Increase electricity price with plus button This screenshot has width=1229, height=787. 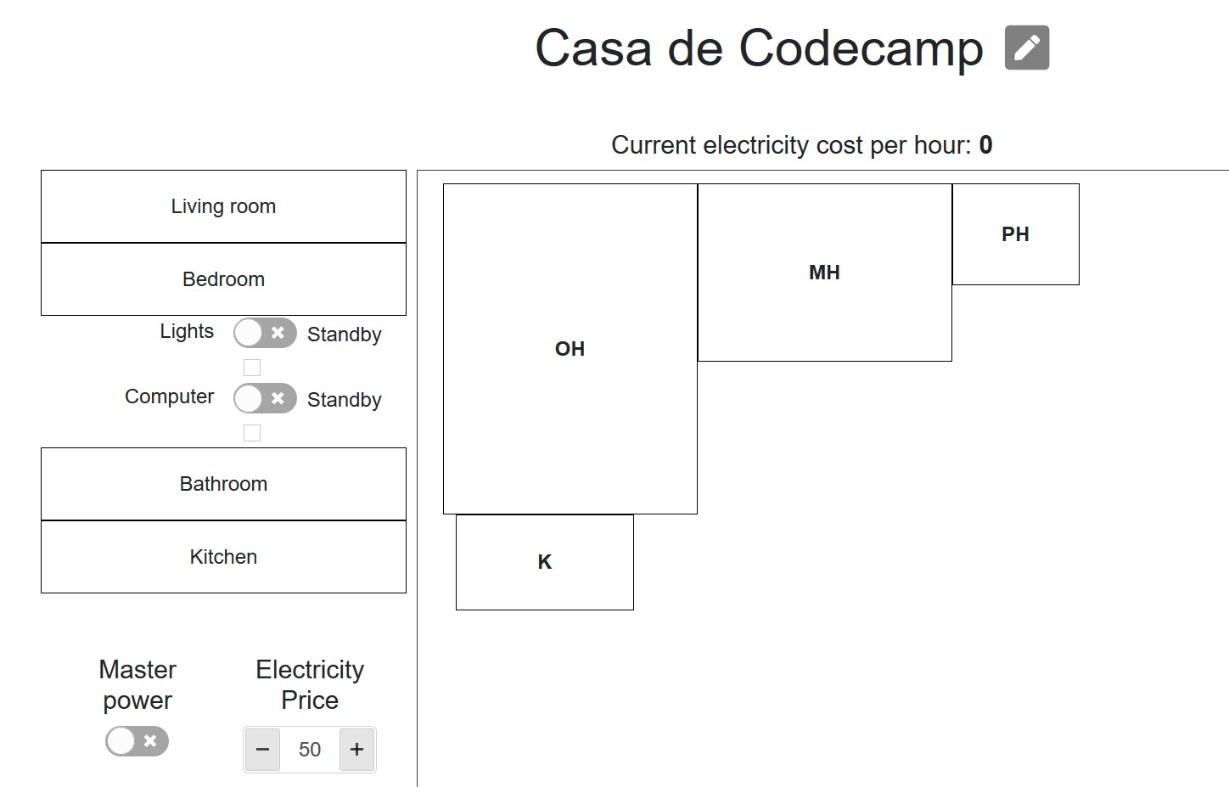point(356,750)
